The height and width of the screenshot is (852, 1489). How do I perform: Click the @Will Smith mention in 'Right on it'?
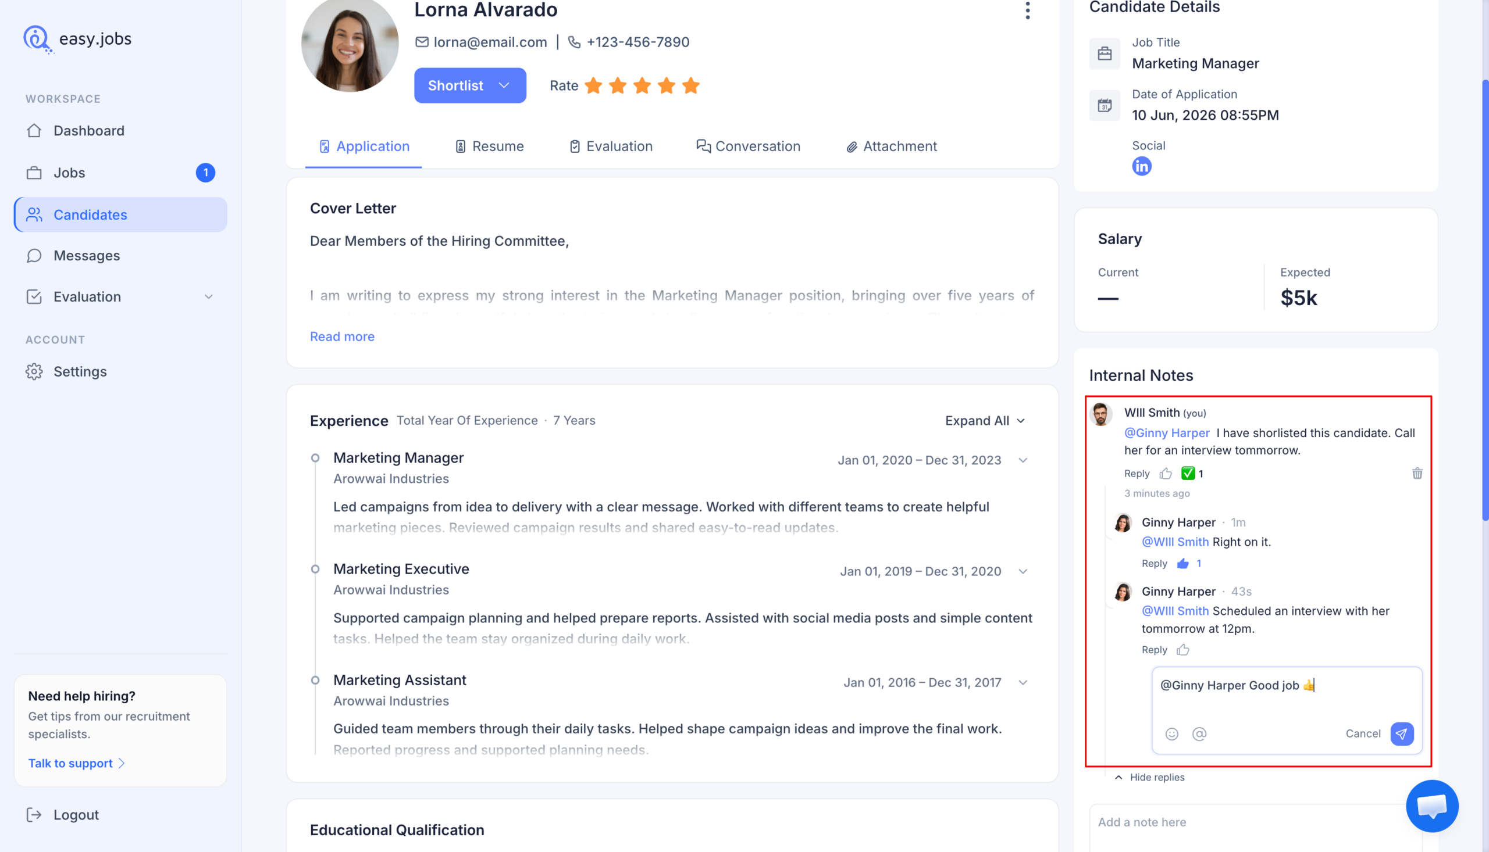point(1174,542)
